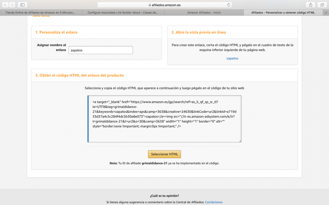Click the '2. Abre la vista previa en línea' heading
The width and height of the screenshot is (329, 205).
pos(199,32)
